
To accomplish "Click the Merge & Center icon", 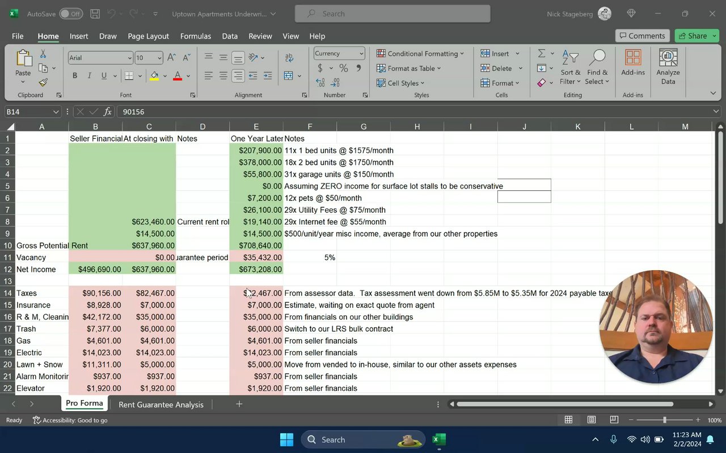I will [289, 75].
